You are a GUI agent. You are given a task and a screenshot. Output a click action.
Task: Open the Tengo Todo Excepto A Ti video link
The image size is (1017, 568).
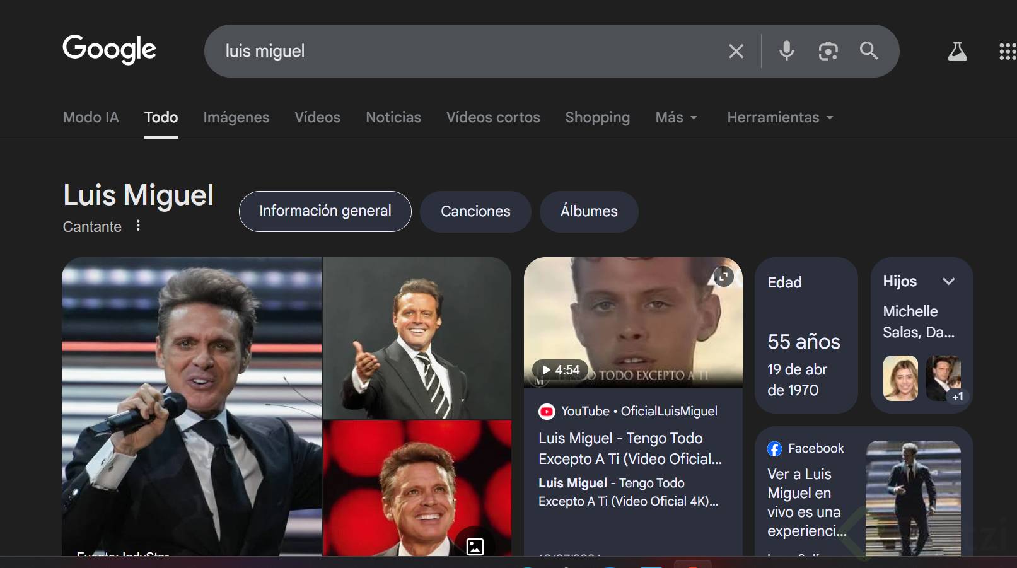pyautogui.click(x=630, y=448)
